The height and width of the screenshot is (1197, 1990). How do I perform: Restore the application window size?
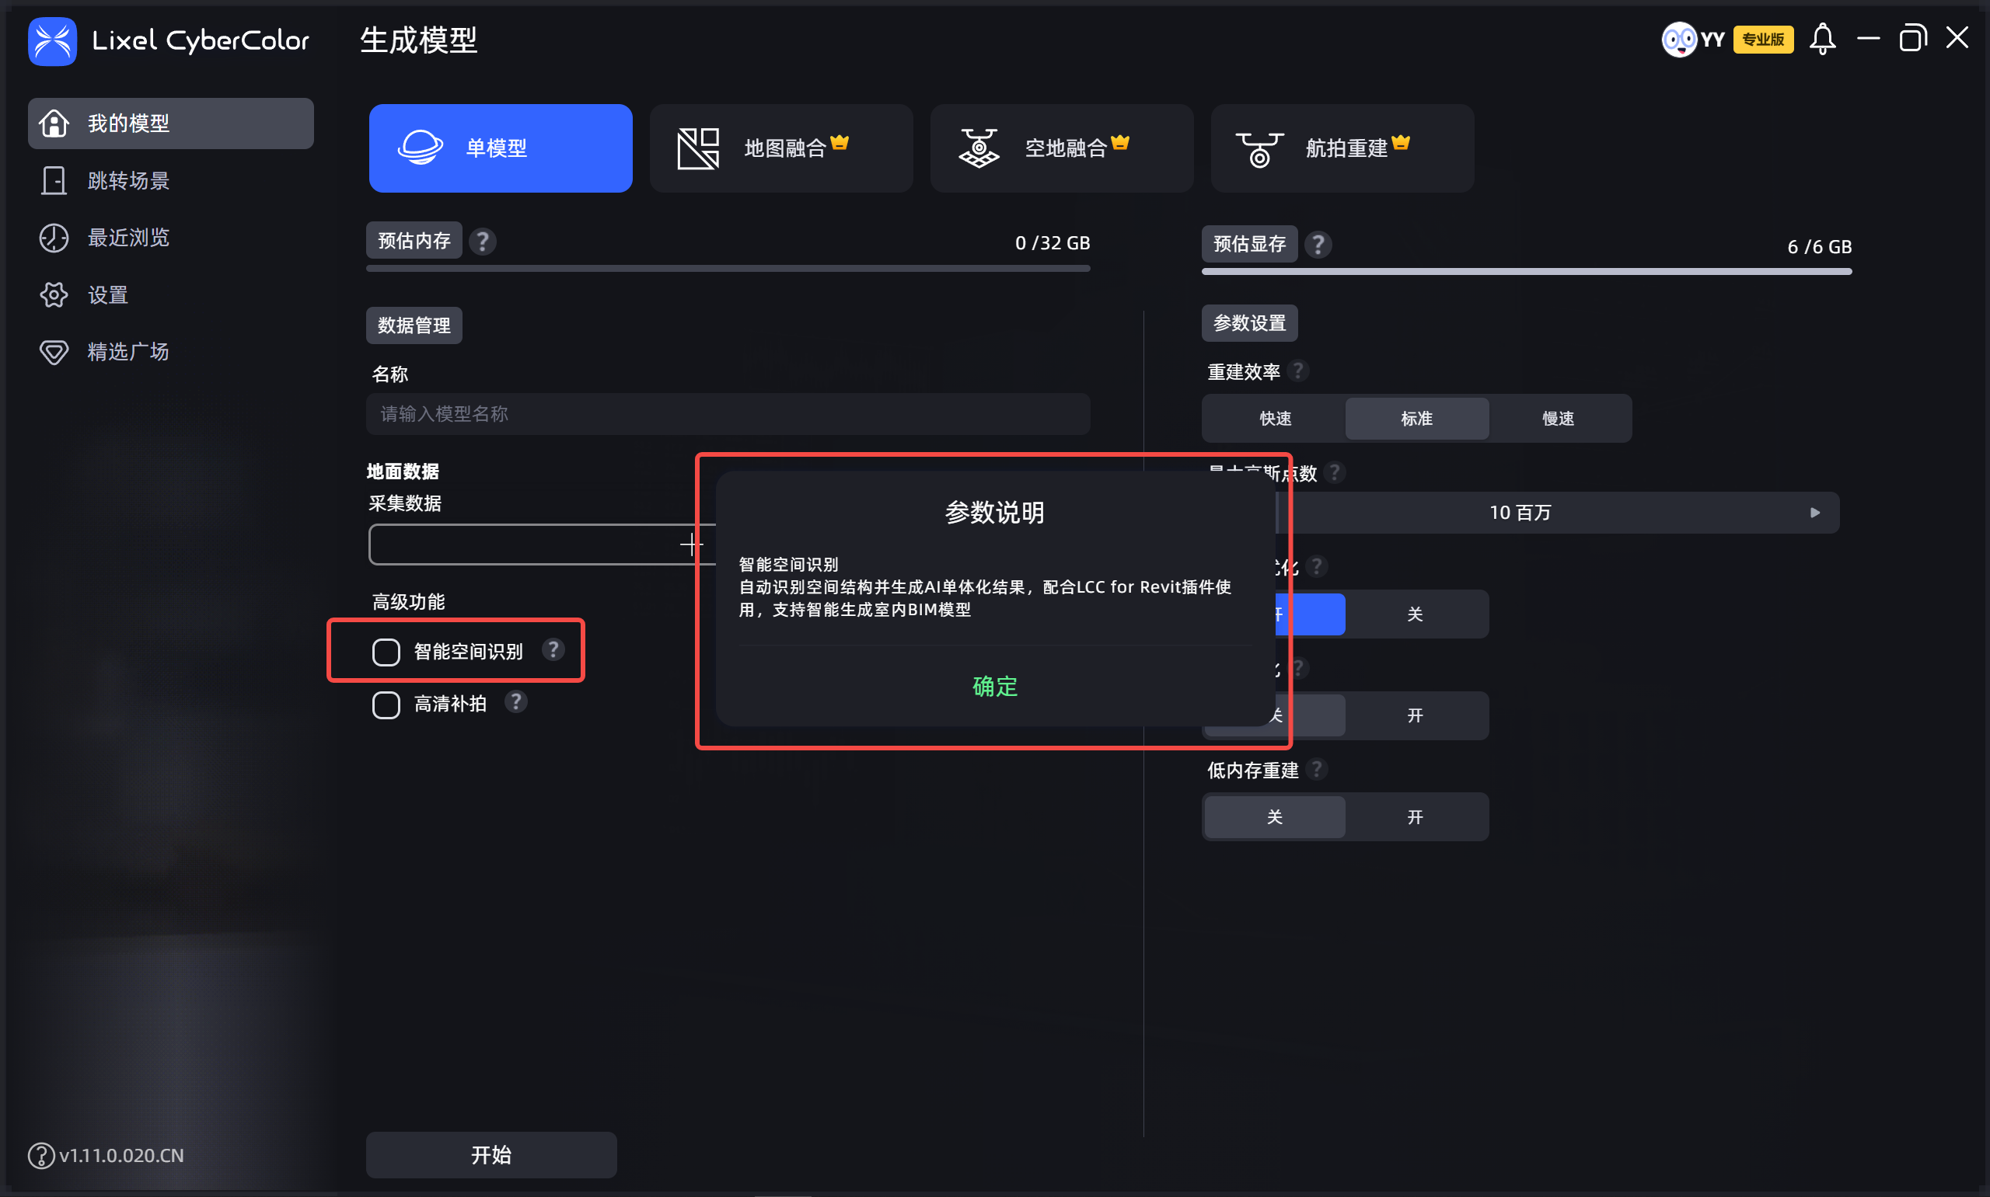point(1912,38)
